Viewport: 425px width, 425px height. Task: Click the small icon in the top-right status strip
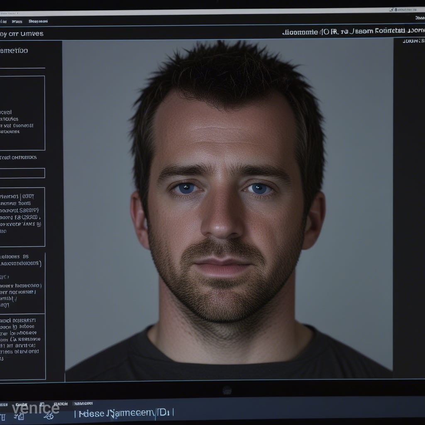[x=391, y=9]
